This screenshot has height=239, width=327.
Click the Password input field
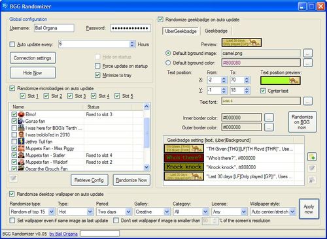coord(130,28)
